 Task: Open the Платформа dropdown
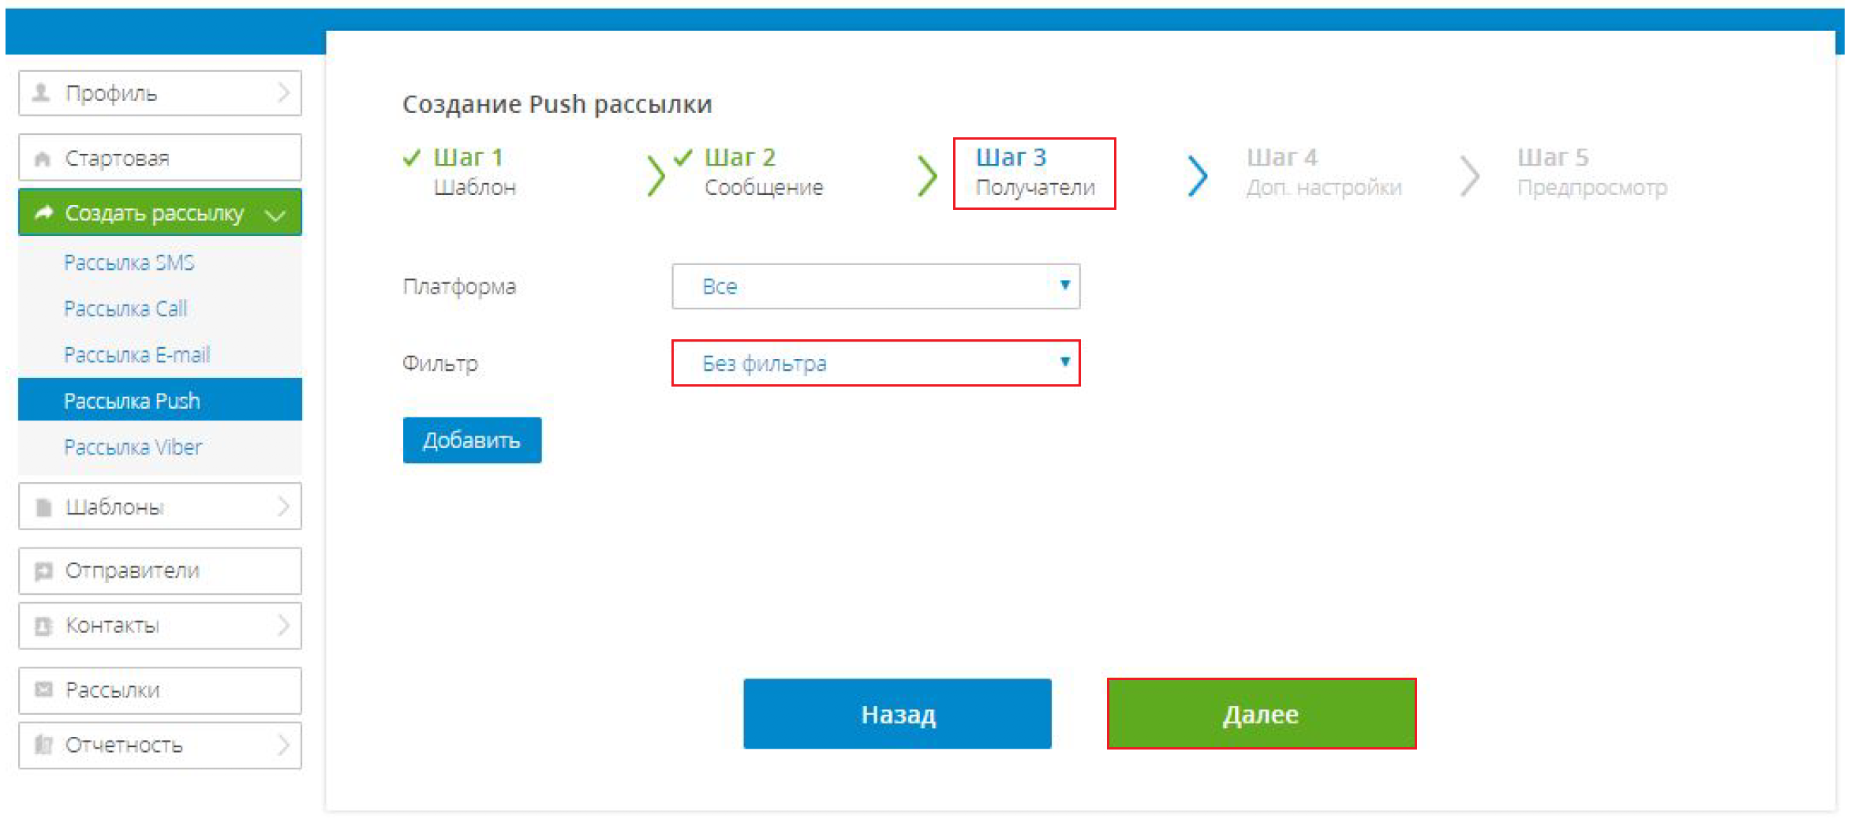point(876,286)
